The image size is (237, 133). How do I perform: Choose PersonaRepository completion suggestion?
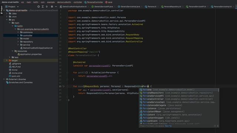[x=178, y=93]
